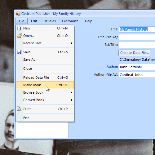Choose Make Book from the File menu
This screenshot has height=155, width=155.
coord(45,85)
